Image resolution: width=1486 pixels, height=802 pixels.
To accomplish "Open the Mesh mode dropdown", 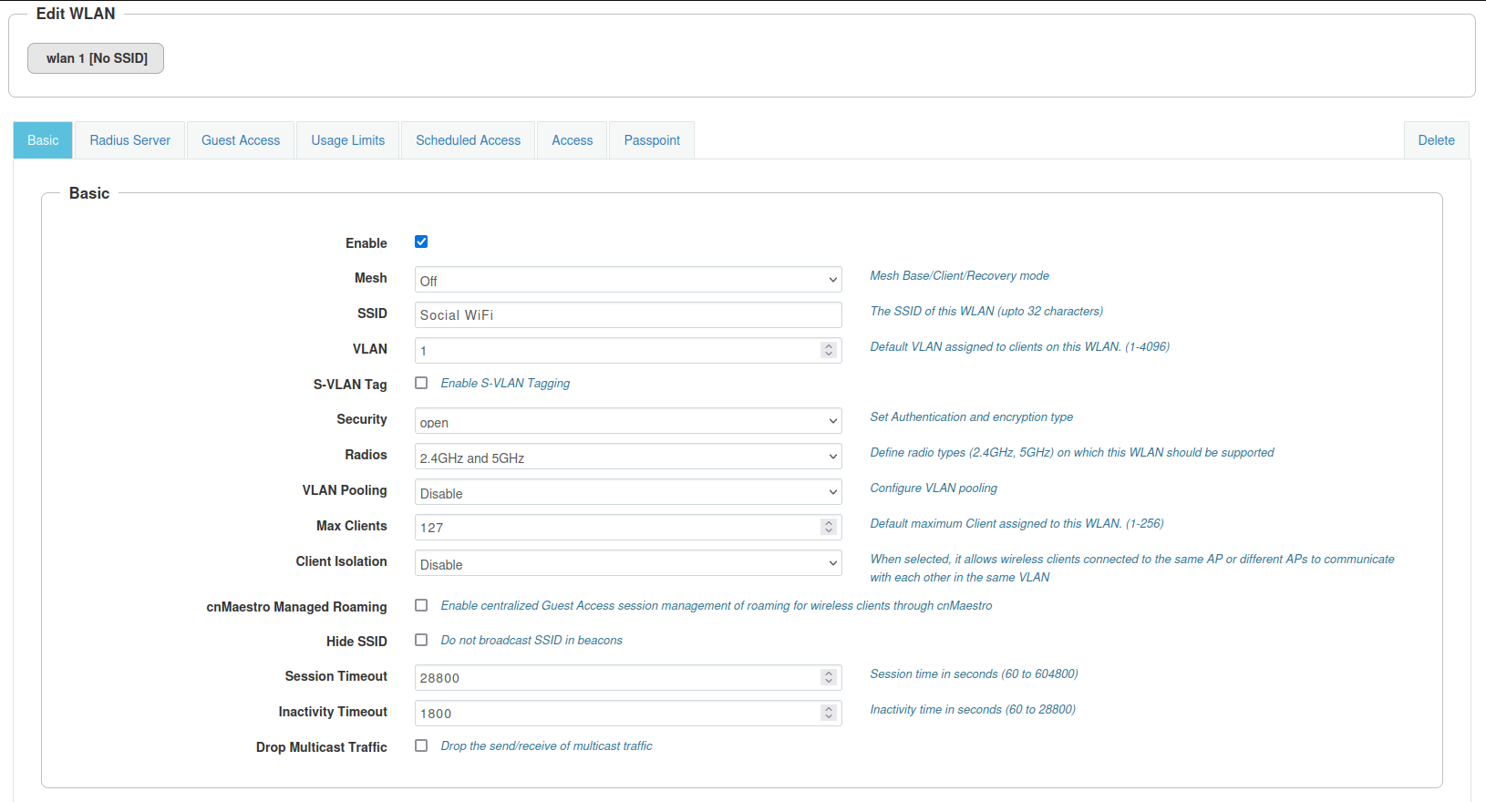I will [x=627, y=280].
